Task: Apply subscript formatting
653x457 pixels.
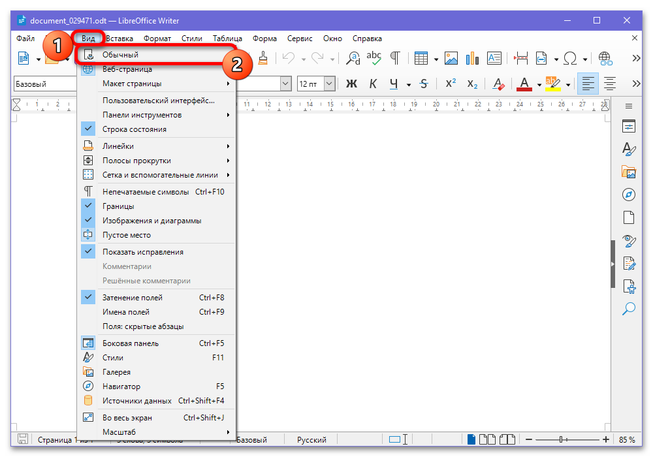Action: click(472, 84)
